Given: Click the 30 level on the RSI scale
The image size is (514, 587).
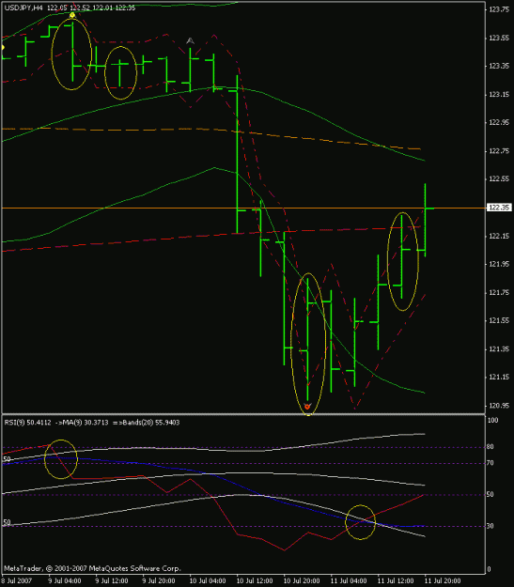Looking at the screenshot, I should (x=490, y=526).
